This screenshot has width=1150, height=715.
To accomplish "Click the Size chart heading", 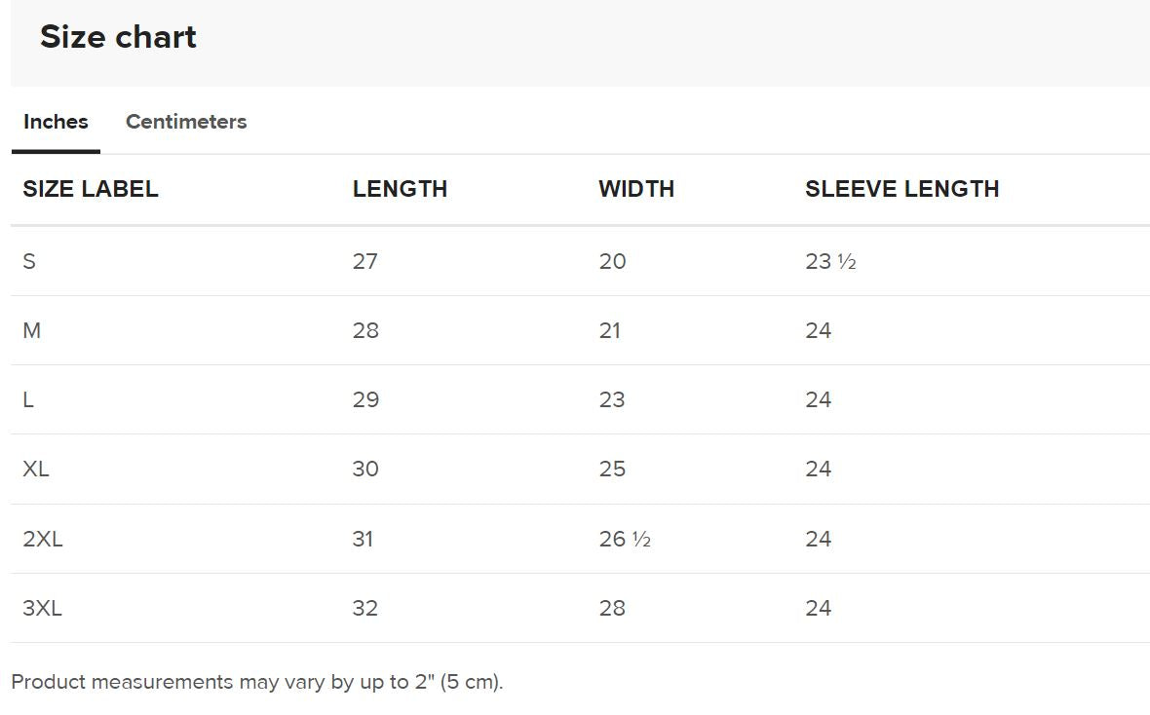I will point(118,37).
